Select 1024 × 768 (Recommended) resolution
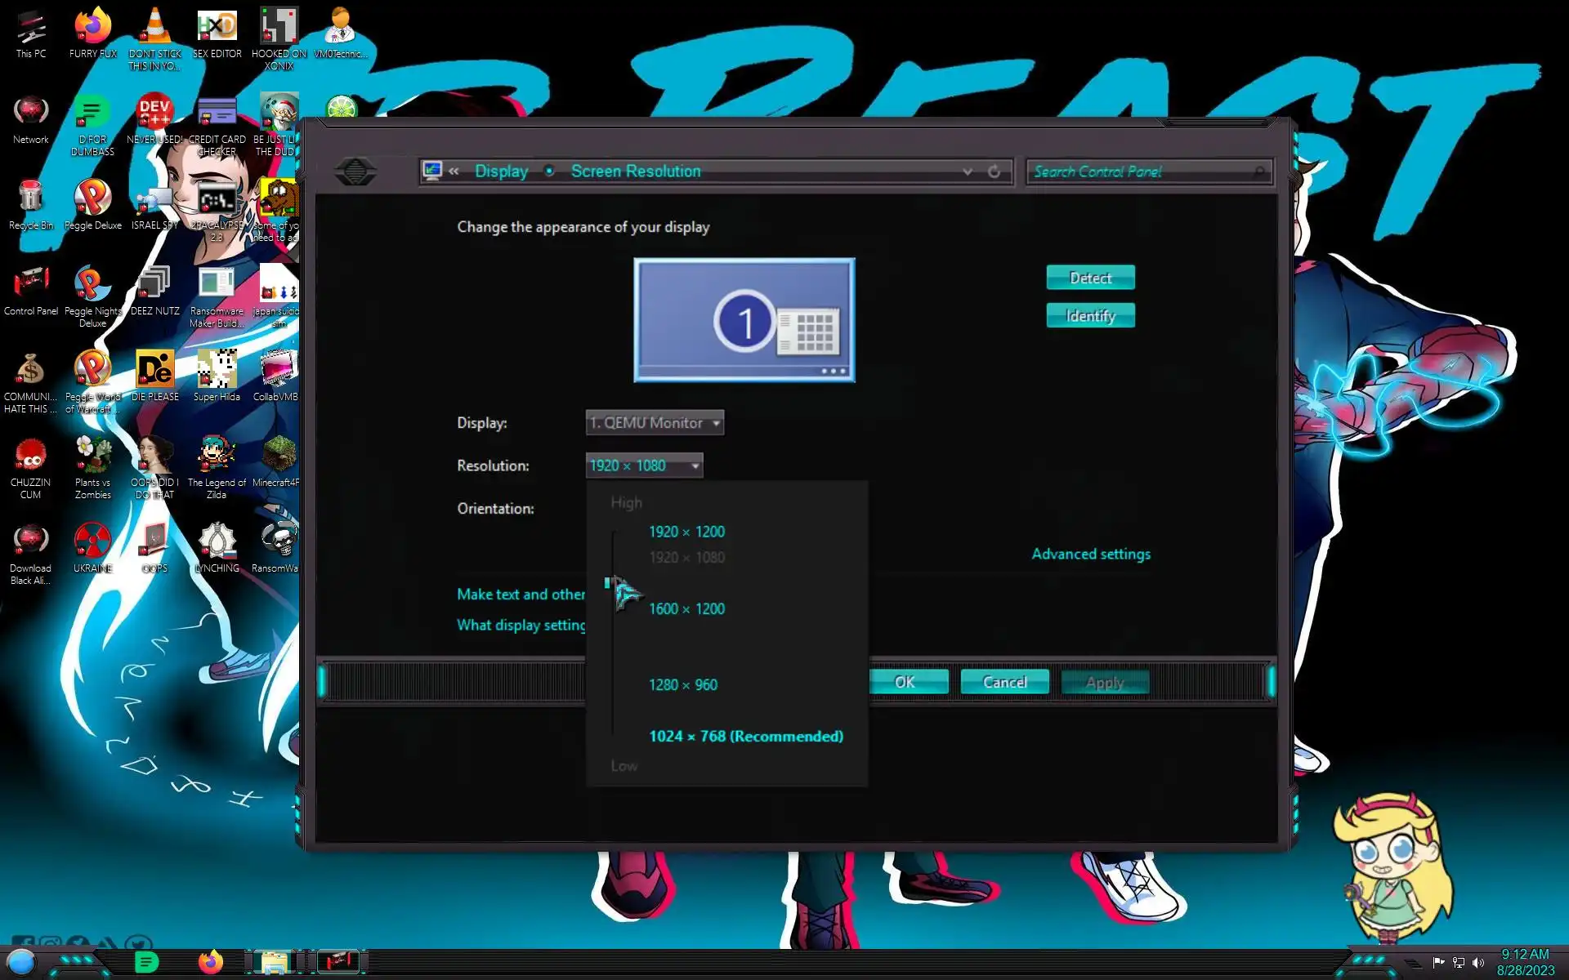The width and height of the screenshot is (1569, 980). click(x=745, y=736)
